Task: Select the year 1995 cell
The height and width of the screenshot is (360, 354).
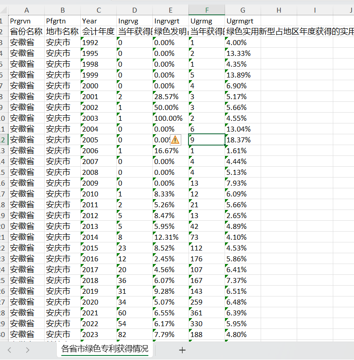Action: coord(99,53)
